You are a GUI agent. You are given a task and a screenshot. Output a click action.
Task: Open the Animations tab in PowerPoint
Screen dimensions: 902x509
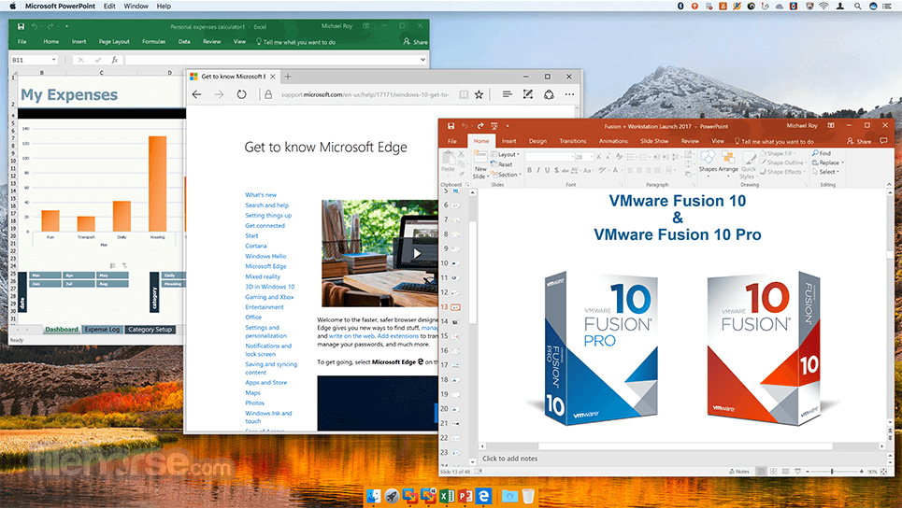coord(613,141)
